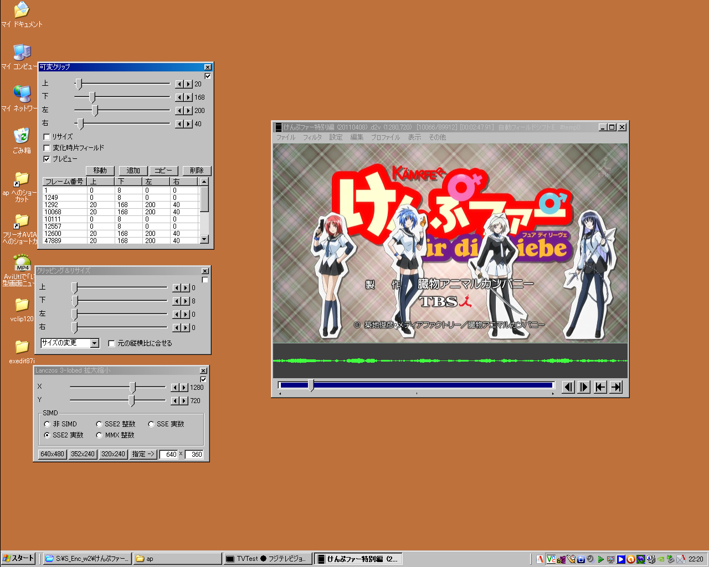This screenshot has width=709, height=567.
Task: Select マイ コンピュータ desktop icon
Action: tap(22, 56)
